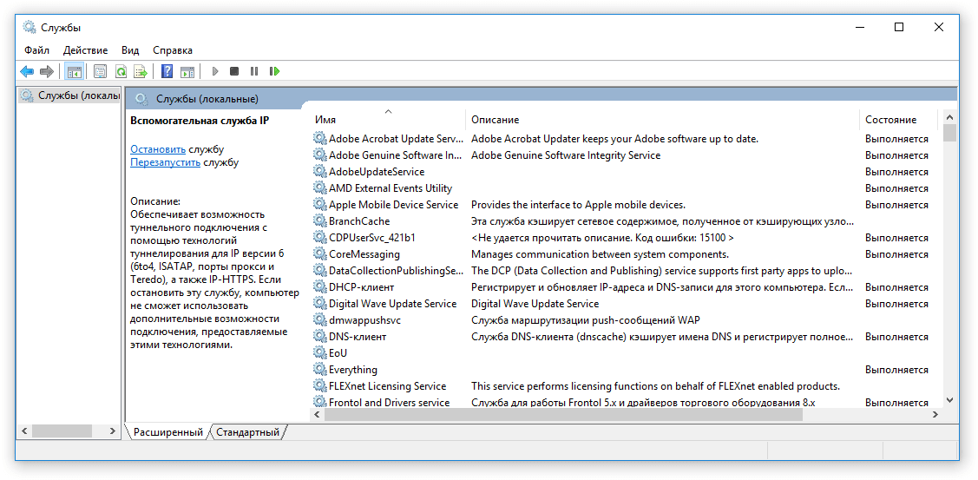Image resolution: width=978 pixels, height=480 pixels.
Task: Click the Остановить service link
Action: [158, 149]
